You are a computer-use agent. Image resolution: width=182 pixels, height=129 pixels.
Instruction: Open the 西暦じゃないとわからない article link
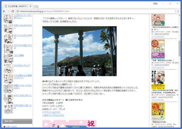click(x=23, y=87)
